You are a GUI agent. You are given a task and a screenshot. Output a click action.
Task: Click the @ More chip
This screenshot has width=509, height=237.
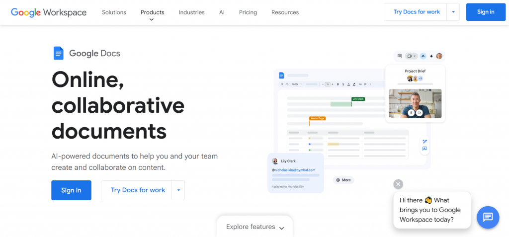click(343, 180)
